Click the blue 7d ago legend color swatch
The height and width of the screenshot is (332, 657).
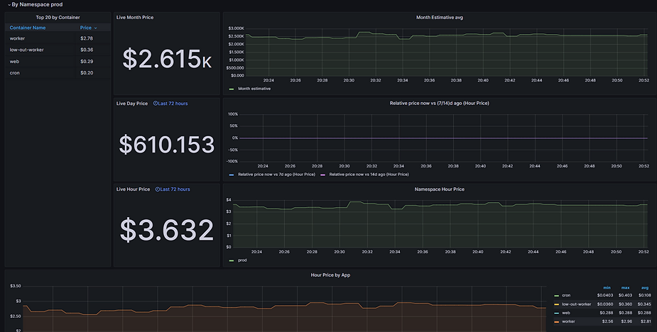point(232,175)
